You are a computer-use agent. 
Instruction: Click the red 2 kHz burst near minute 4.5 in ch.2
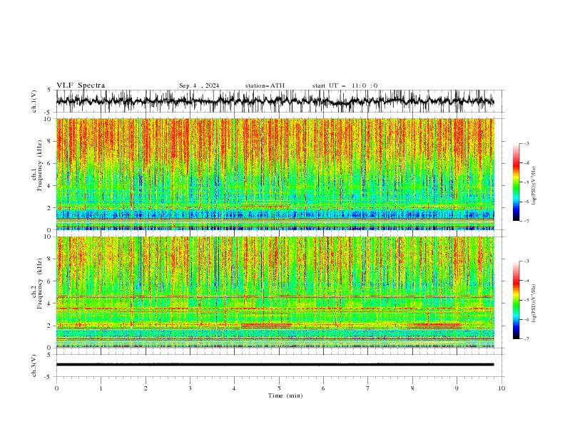click(x=266, y=325)
